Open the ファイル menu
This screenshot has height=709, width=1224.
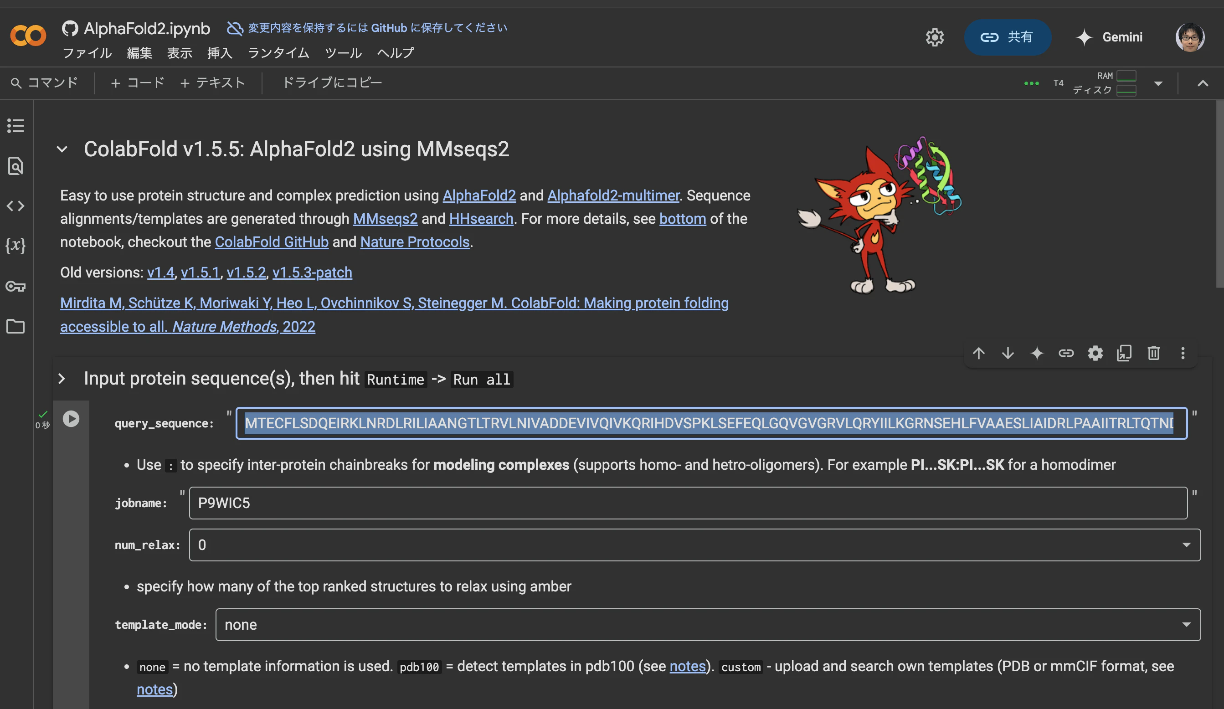pos(87,52)
